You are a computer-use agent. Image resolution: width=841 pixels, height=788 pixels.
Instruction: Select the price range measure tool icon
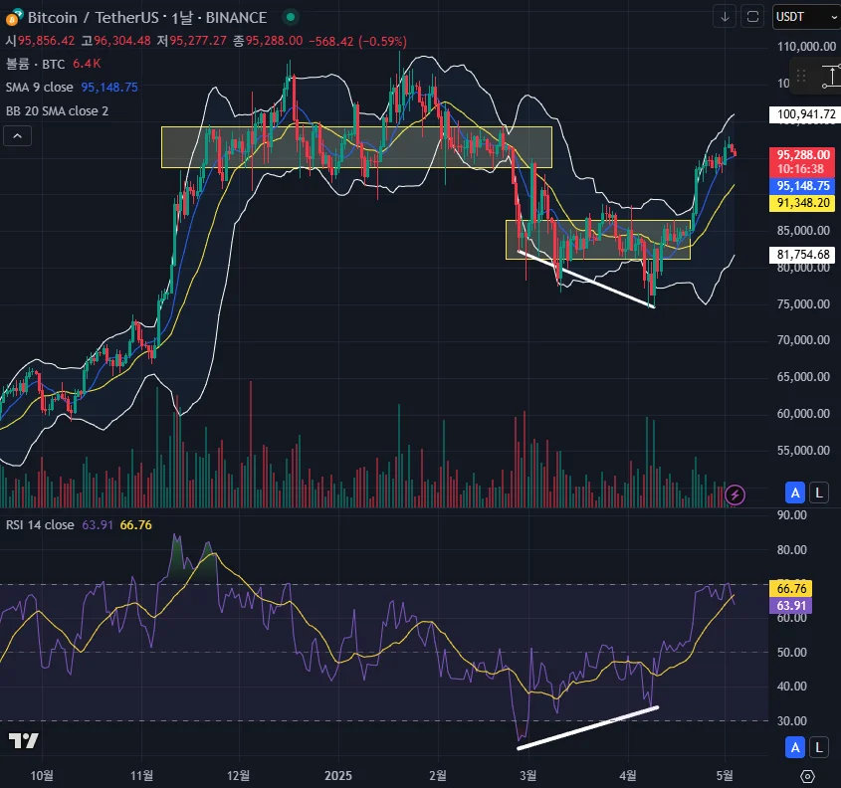(x=831, y=77)
